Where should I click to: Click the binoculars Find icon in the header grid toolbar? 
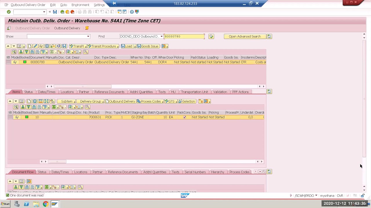tap(32, 52)
